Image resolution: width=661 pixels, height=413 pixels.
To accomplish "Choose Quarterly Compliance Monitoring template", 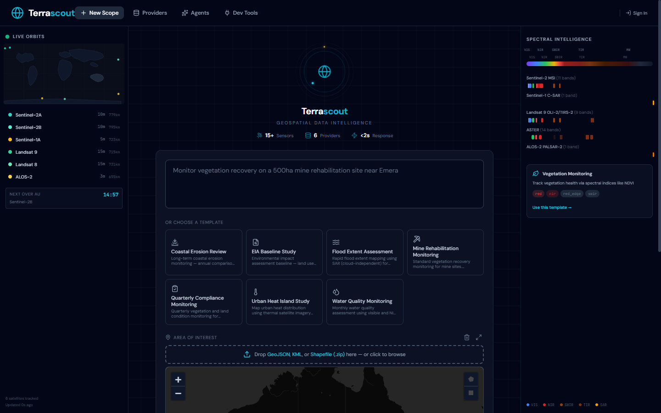I will click(204, 302).
